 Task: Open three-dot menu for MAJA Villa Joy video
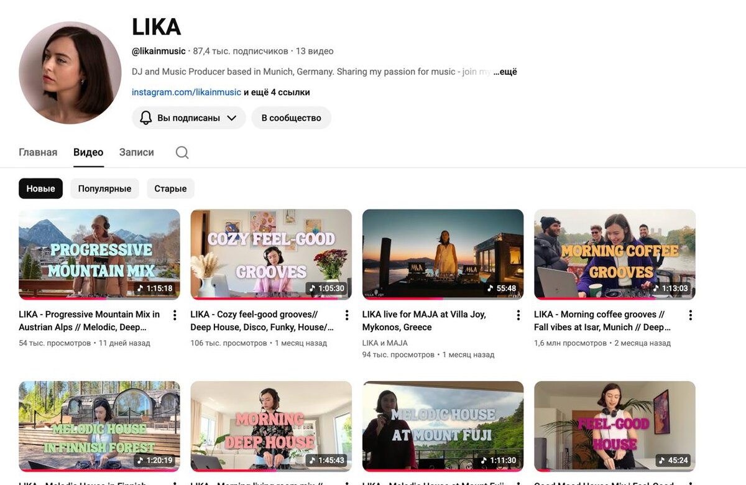pyautogui.click(x=518, y=315)
